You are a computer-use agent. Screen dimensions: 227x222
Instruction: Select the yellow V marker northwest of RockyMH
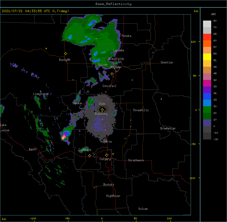tap(46, 49)
